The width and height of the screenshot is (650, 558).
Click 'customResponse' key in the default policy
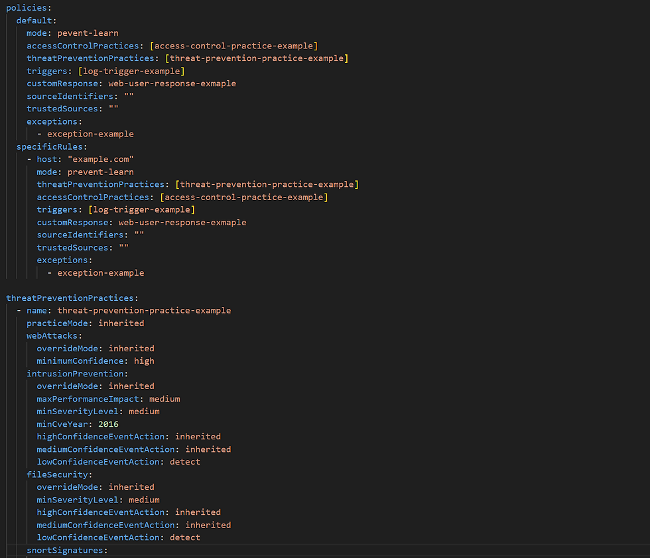(x=62, y=84)
